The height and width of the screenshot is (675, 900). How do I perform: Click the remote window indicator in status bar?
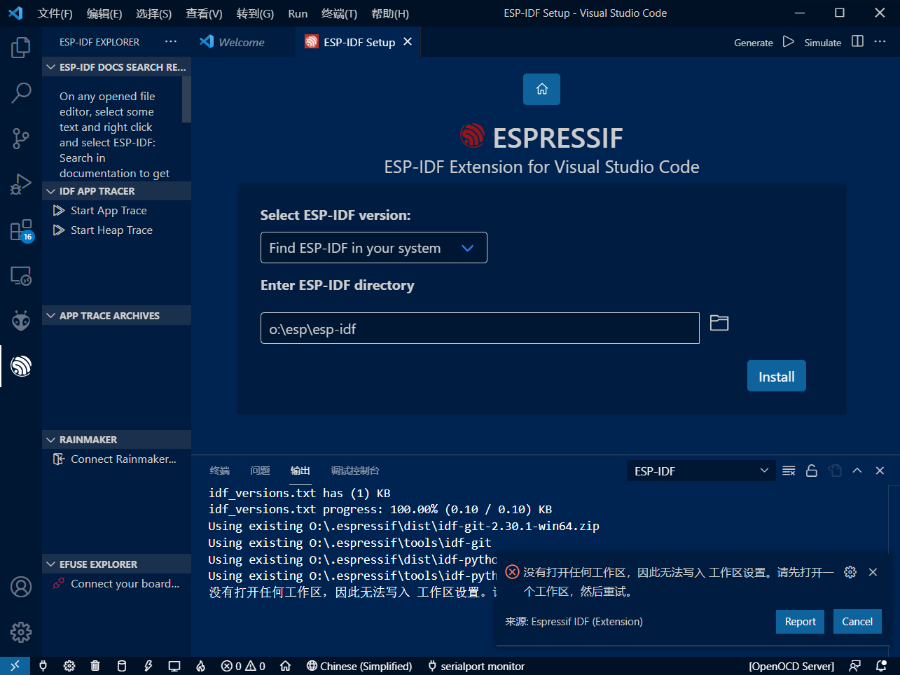pos(15,666)
